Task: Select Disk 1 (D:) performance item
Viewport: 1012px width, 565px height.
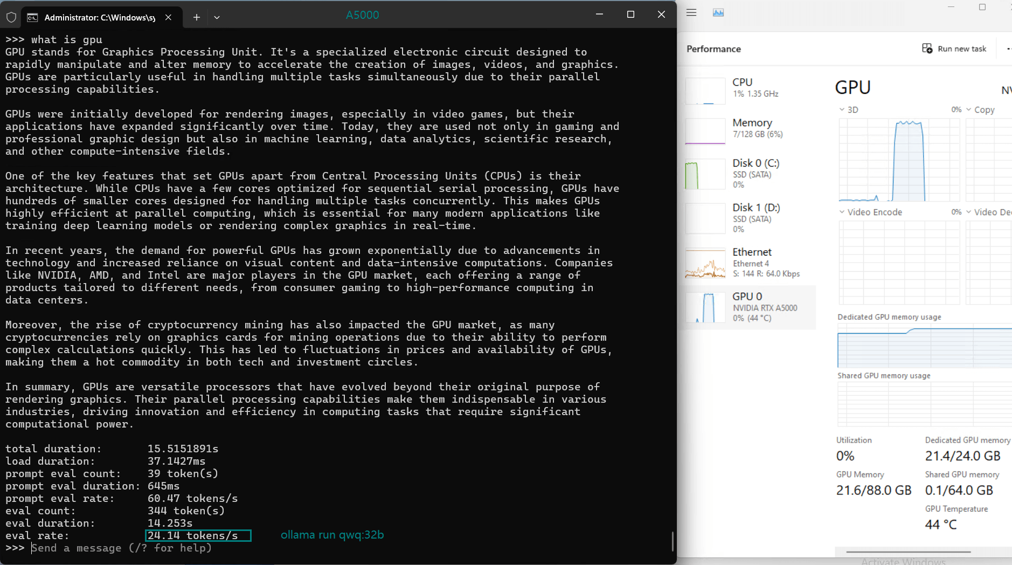Action: (x=750, y=218)
